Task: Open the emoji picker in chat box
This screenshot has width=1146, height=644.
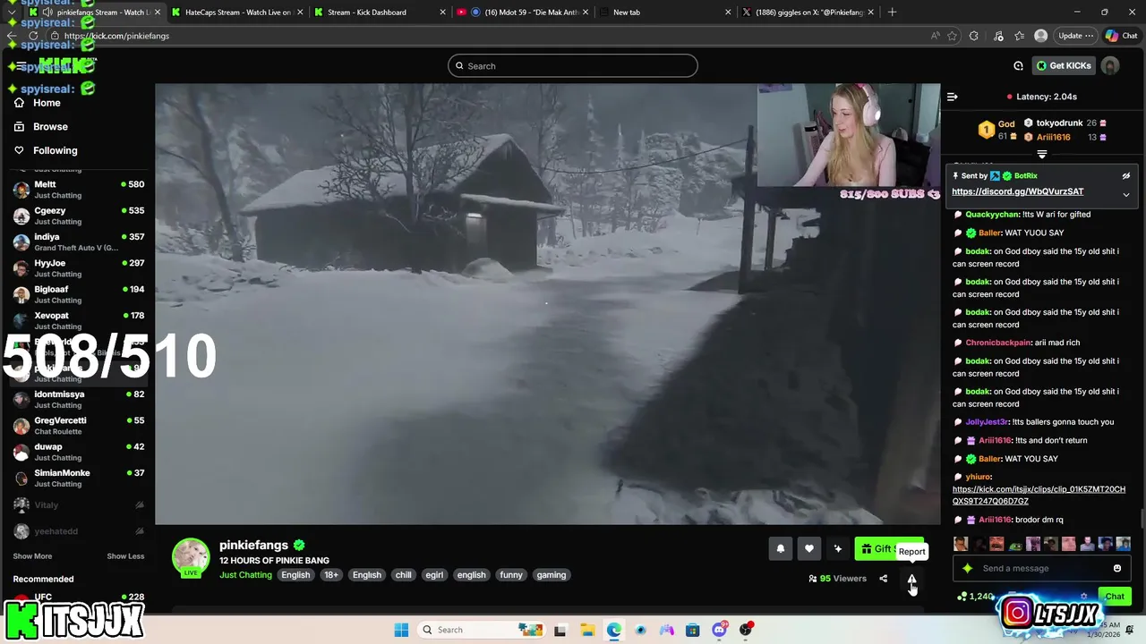Action: [1116, 568]
